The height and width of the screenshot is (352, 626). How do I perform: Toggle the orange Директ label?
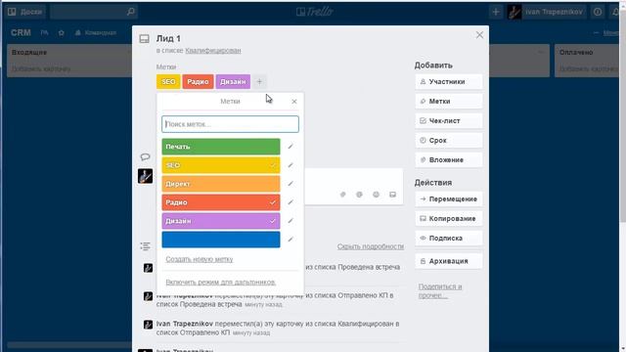(221, 184)
